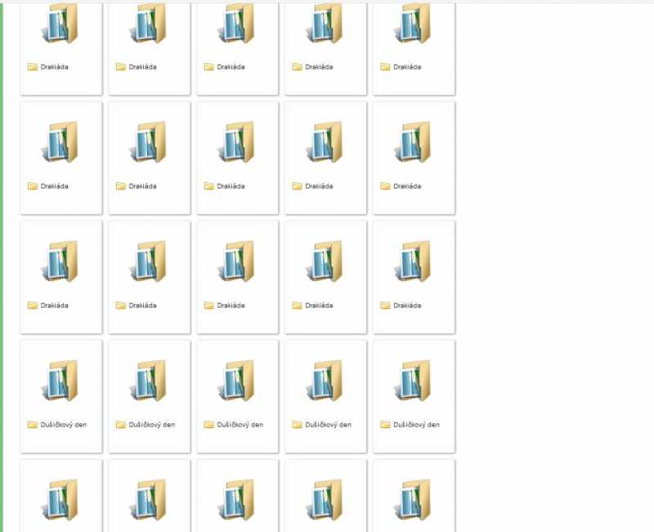Open the leftmost Dušičkový den folder icon
The height and width of the screenshot is (532, 654).
coord(60,380)
